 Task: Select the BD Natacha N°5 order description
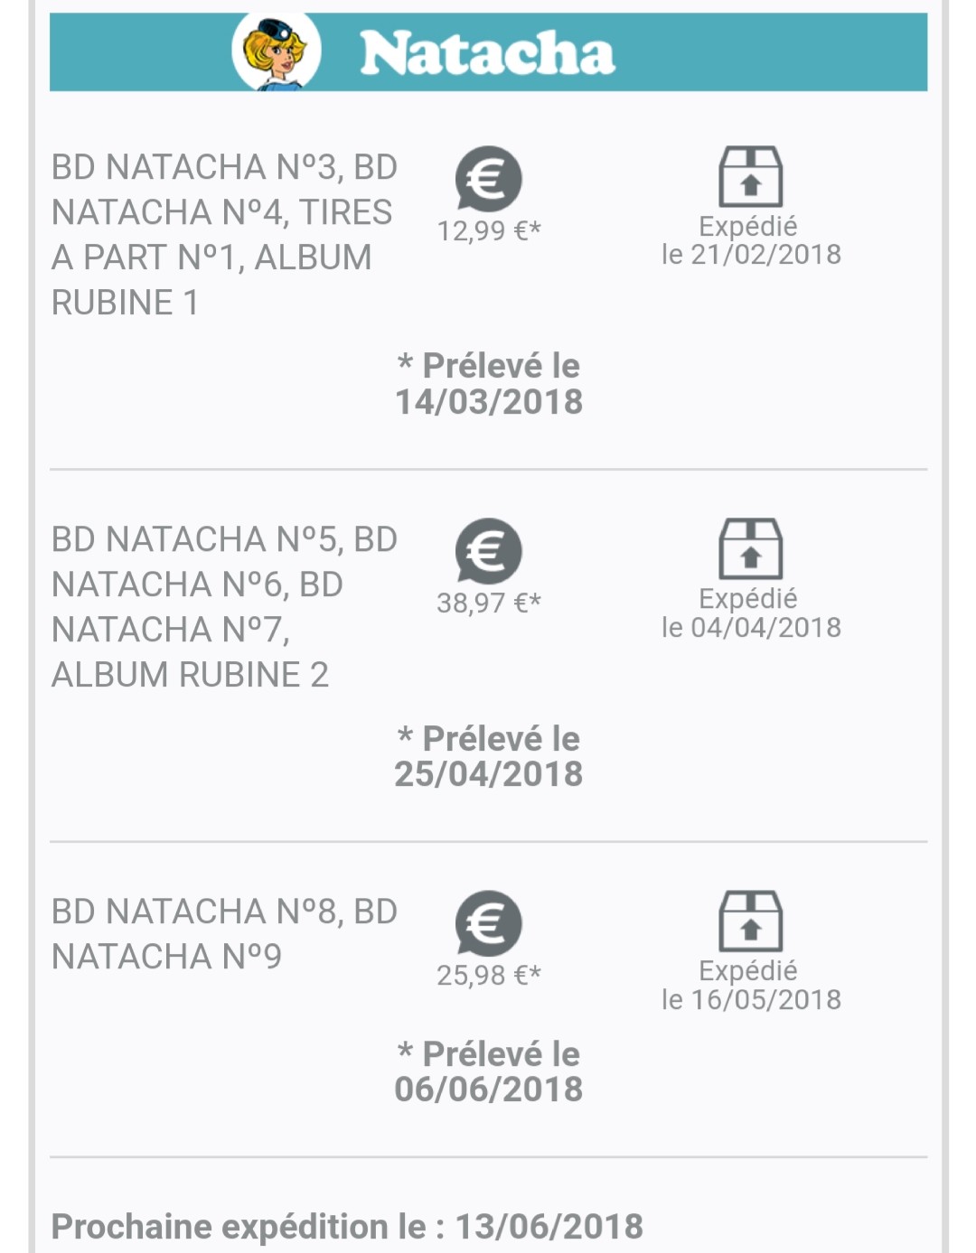[x=224, y=607]
